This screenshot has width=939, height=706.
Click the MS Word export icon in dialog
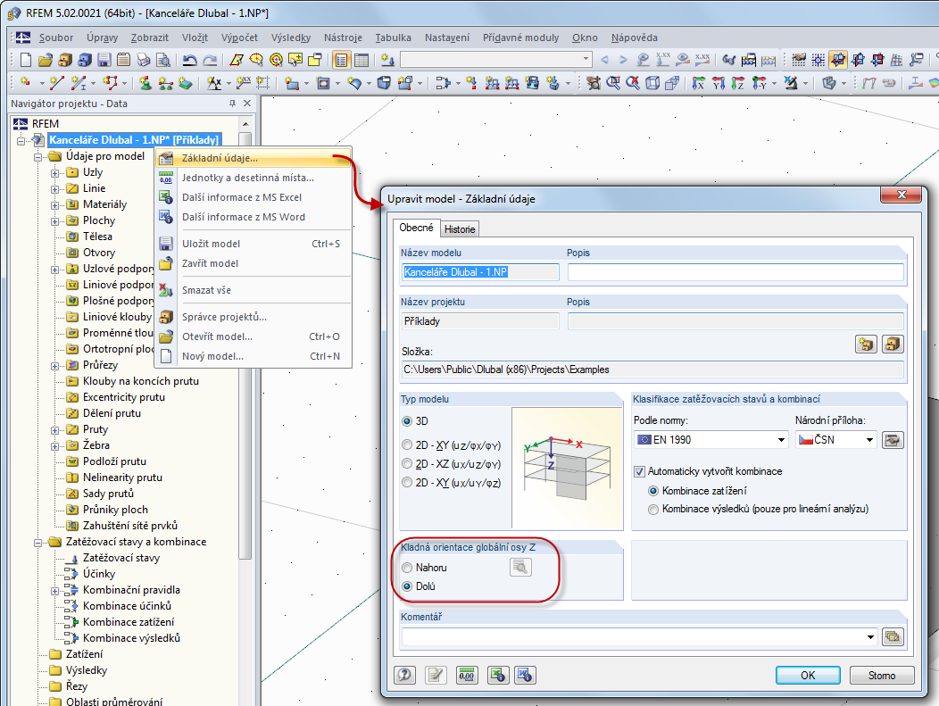[x=525, y=675]
